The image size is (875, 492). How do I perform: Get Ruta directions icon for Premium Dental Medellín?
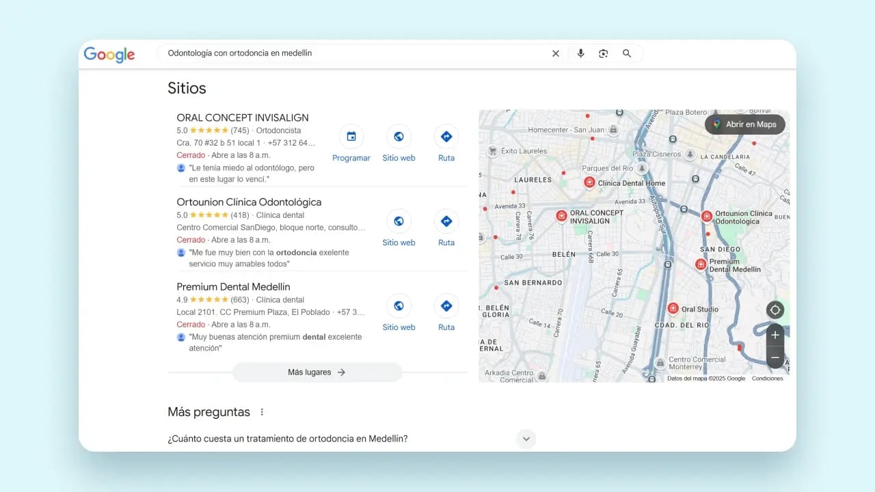pyautogui.click(x=446, y=306)
